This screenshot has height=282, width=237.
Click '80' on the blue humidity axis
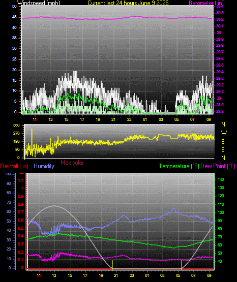(9, 193)
